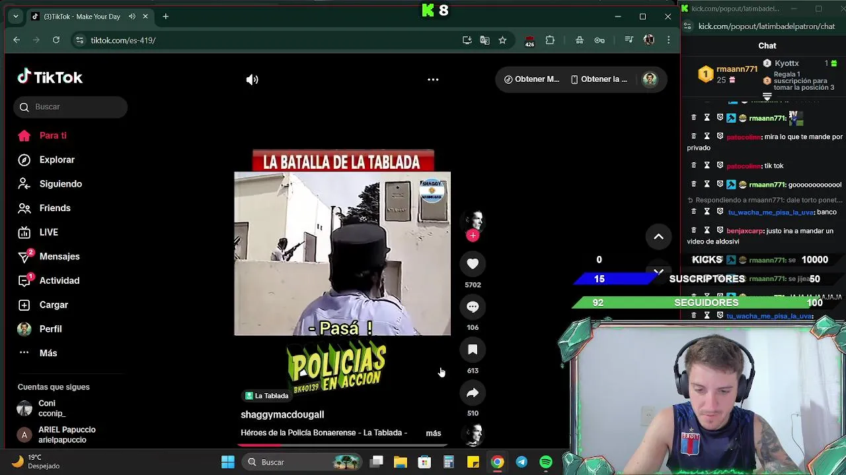Screen dimensions: 846x475
Task: Reload the TikTok page
Action: (56, 40)
